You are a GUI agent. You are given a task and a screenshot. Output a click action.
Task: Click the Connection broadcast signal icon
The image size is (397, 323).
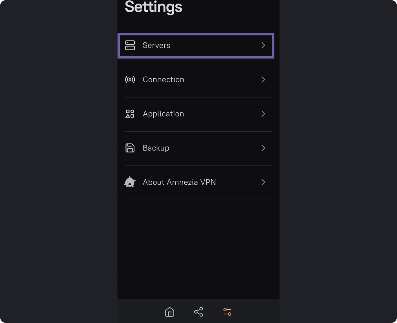(130, 80)
